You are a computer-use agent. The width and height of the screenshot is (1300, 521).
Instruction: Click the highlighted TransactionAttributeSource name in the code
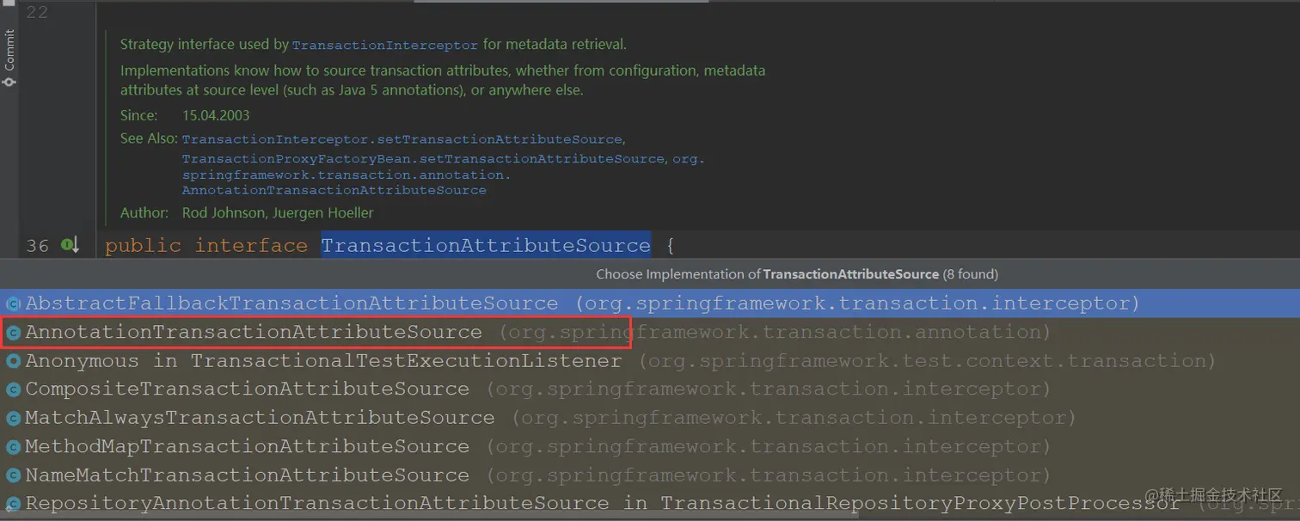486,246
